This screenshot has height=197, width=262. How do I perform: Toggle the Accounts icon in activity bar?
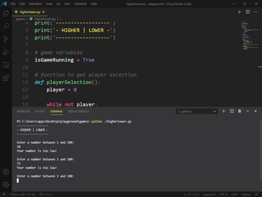(x=6, y=172)
